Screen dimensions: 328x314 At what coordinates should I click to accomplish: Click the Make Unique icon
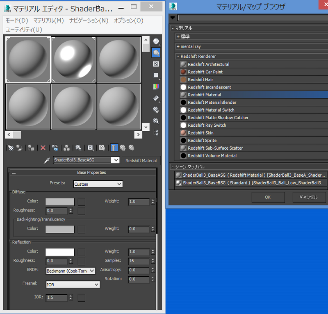(66, 148)
